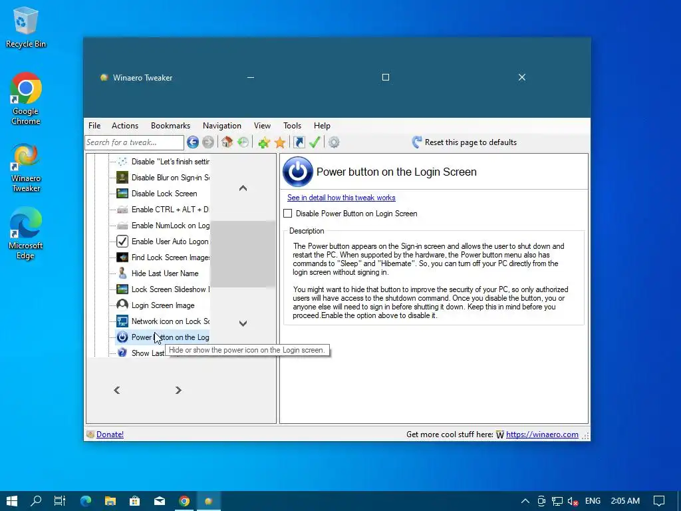
Task: Click Reset this page to defaults
Action: coord(464,142)
